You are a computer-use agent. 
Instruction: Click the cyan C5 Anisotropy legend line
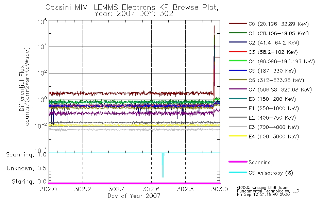[238, 172]
